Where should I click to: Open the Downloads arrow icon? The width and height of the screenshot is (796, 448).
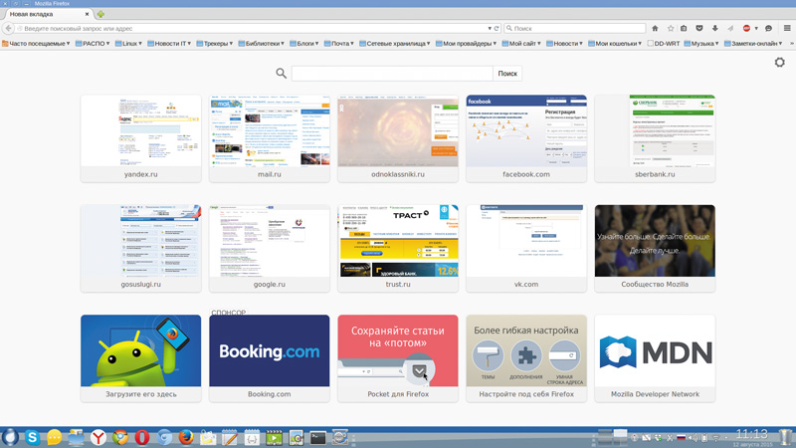714,29
